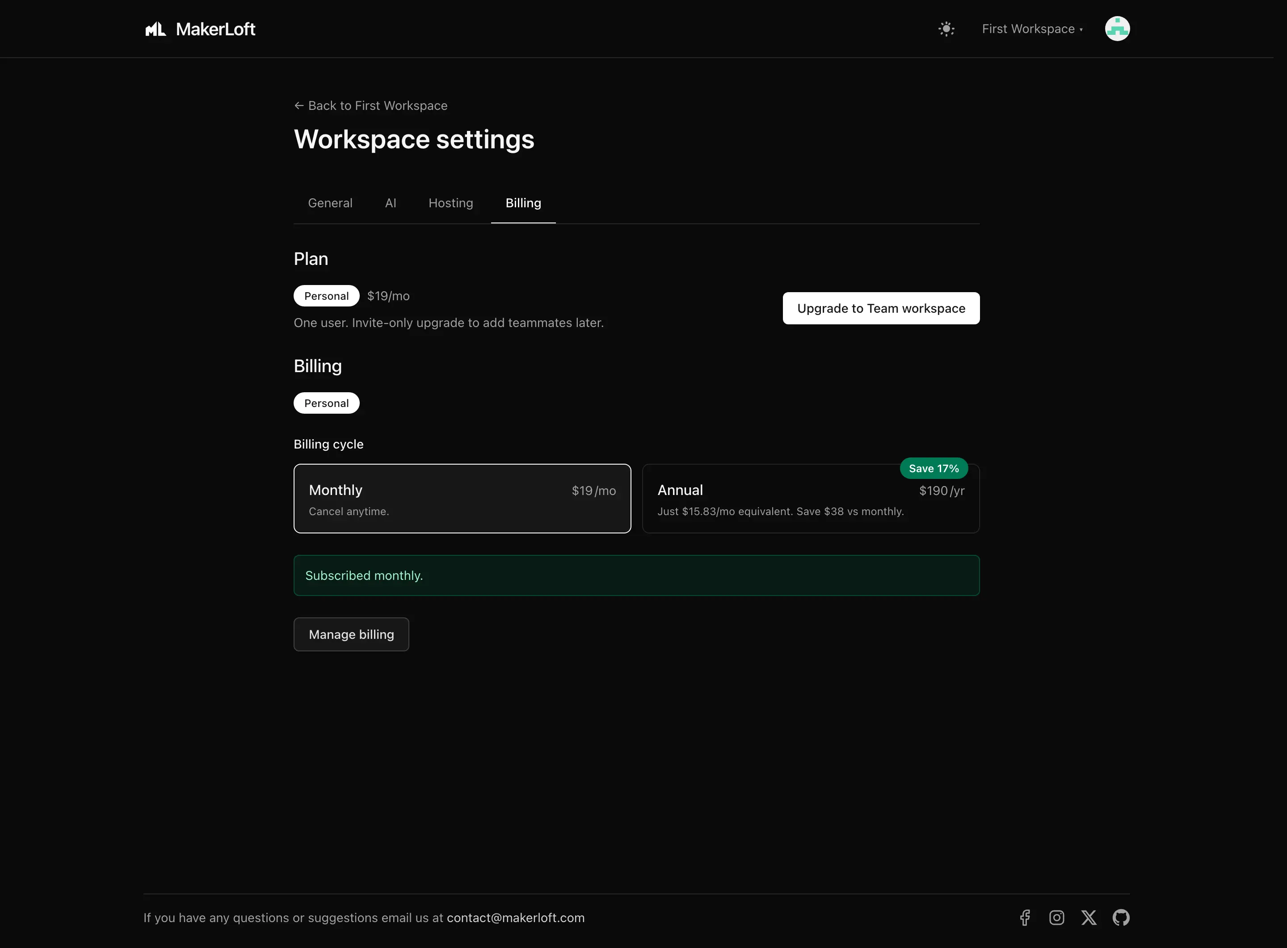Open Manage billing
This screenshot has width=1287, height=948.
pos(351,634)
